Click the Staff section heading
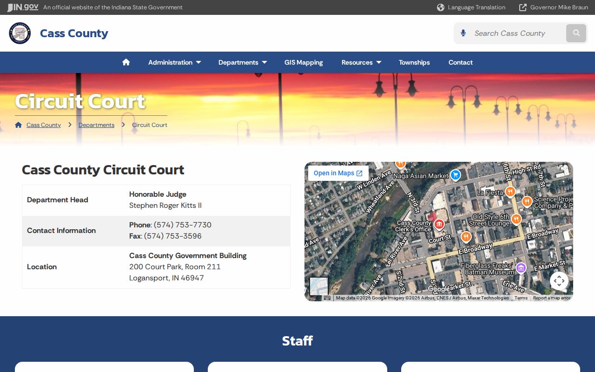Viewport: 595px width, 372px height. point(297,341)
